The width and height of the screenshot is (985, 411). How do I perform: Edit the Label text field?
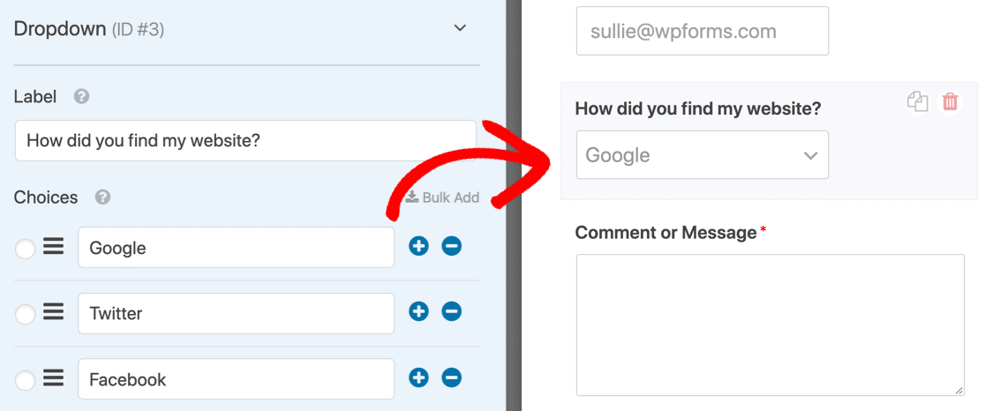pyautogui.click(x=245, y=140)
